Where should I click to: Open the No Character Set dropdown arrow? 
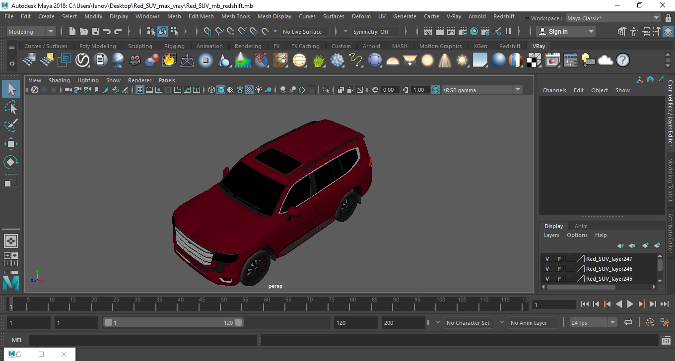click(x=438, y=322)
